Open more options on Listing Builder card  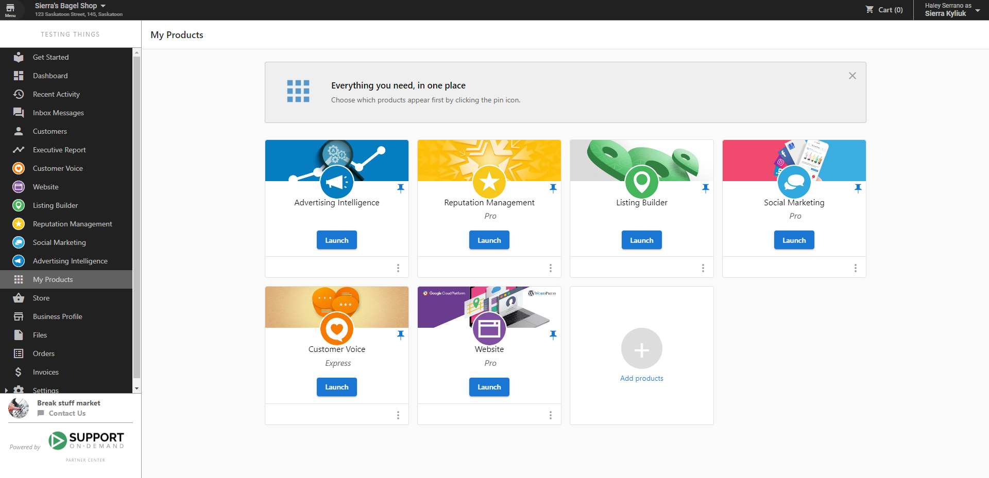(x=703, y=268)
